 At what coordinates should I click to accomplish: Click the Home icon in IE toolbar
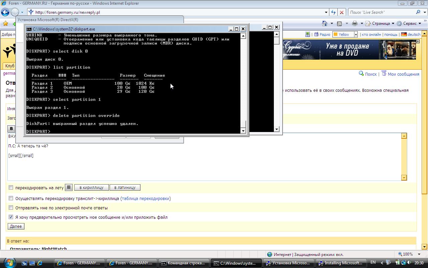click(324, 23)
